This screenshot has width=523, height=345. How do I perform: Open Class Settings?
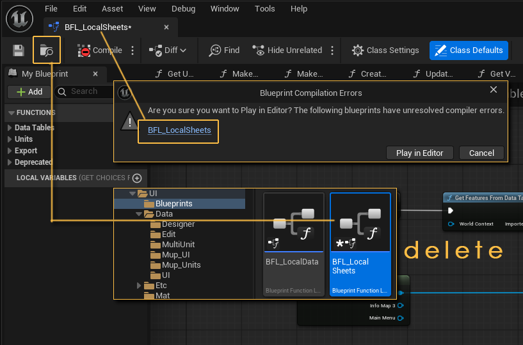coord(385,50)
